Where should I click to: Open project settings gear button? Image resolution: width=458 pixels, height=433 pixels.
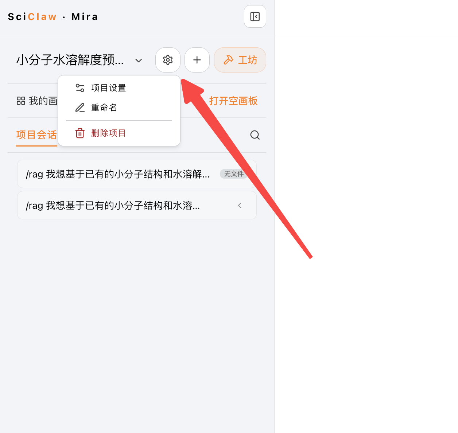168,60
